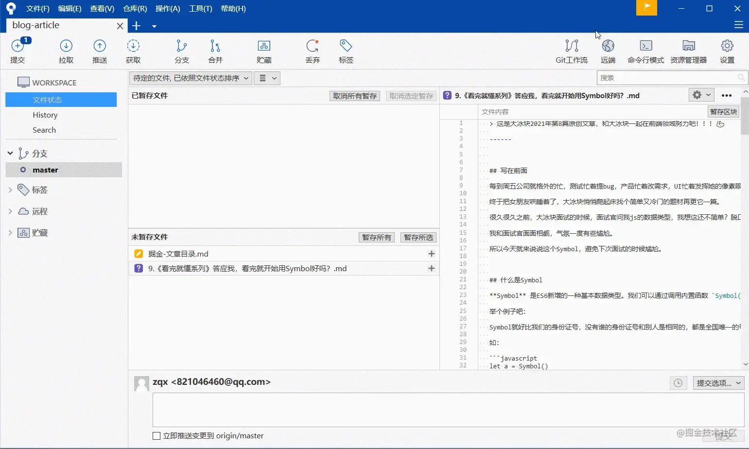Click the orange flag notification icon
Viewport: 749px width, 449px height.
pos(646,8)
